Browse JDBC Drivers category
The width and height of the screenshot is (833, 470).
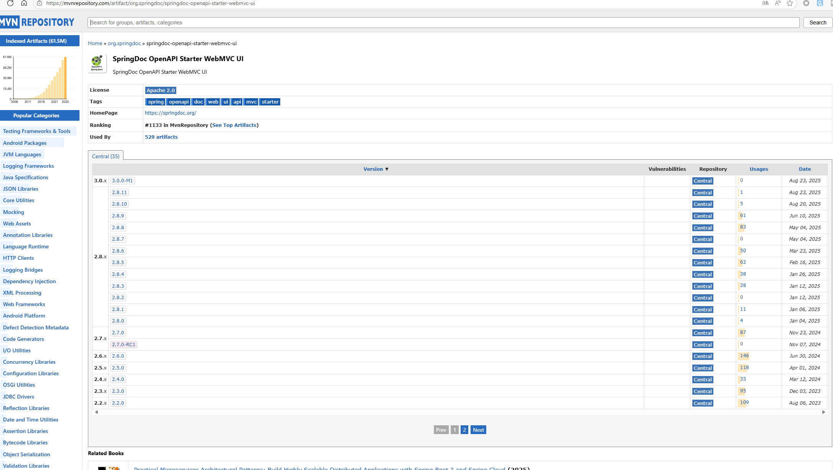click(x=18, y=397)
